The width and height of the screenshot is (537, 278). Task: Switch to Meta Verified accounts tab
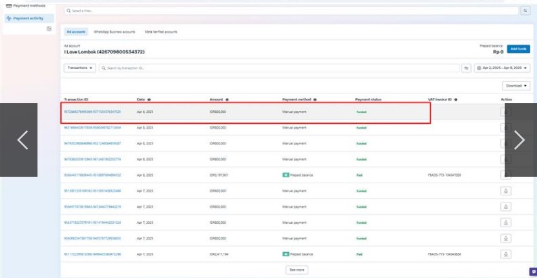[162, 31]
